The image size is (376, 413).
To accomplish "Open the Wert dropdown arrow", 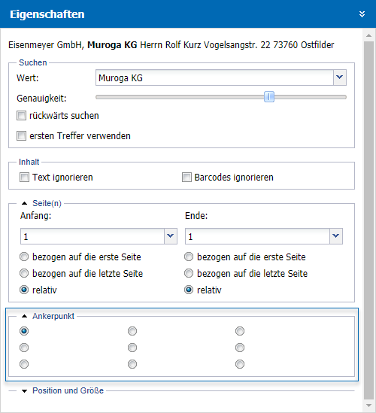I will (340, 77).
